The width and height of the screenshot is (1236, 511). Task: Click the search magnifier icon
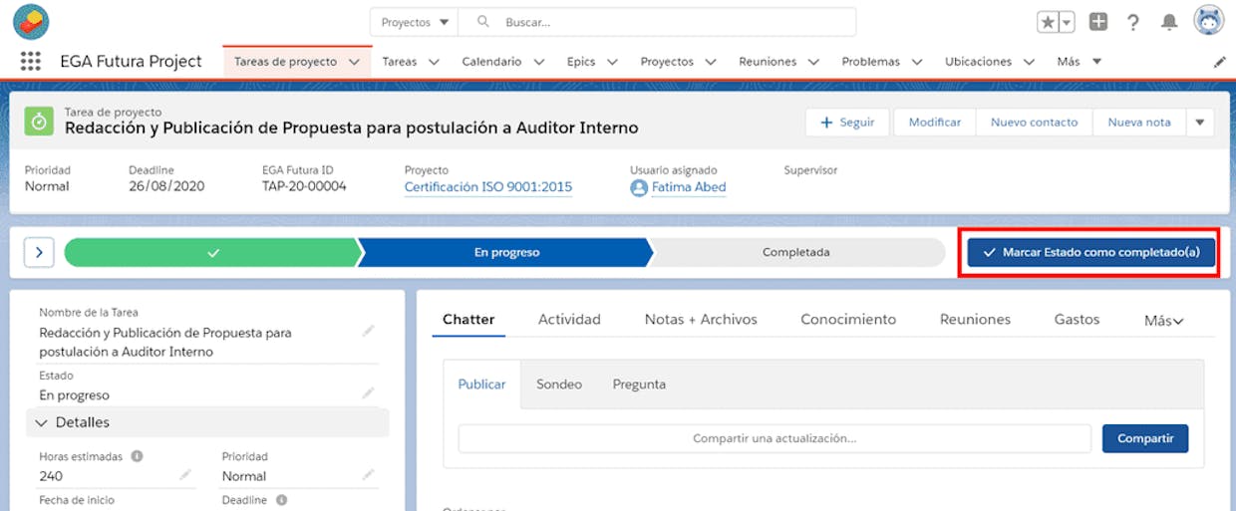pos(483,21)
